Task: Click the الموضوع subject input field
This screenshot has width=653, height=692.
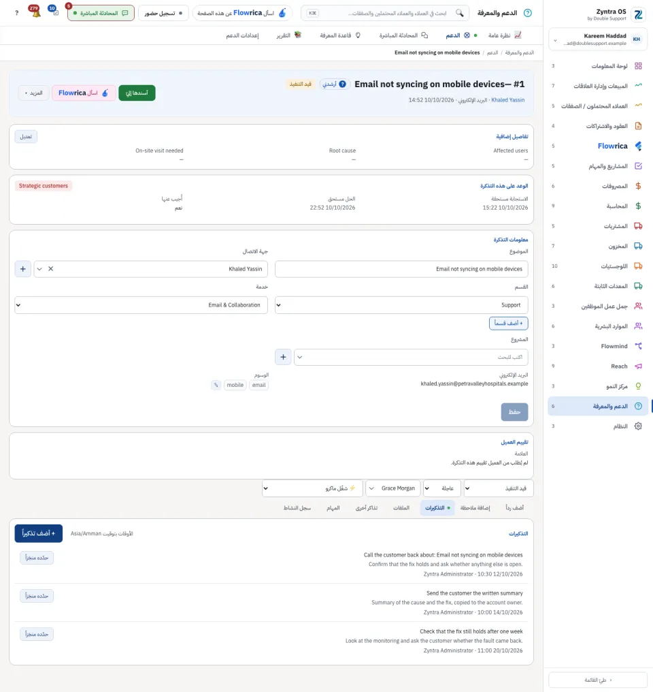Action: click(x=401, y=269)
